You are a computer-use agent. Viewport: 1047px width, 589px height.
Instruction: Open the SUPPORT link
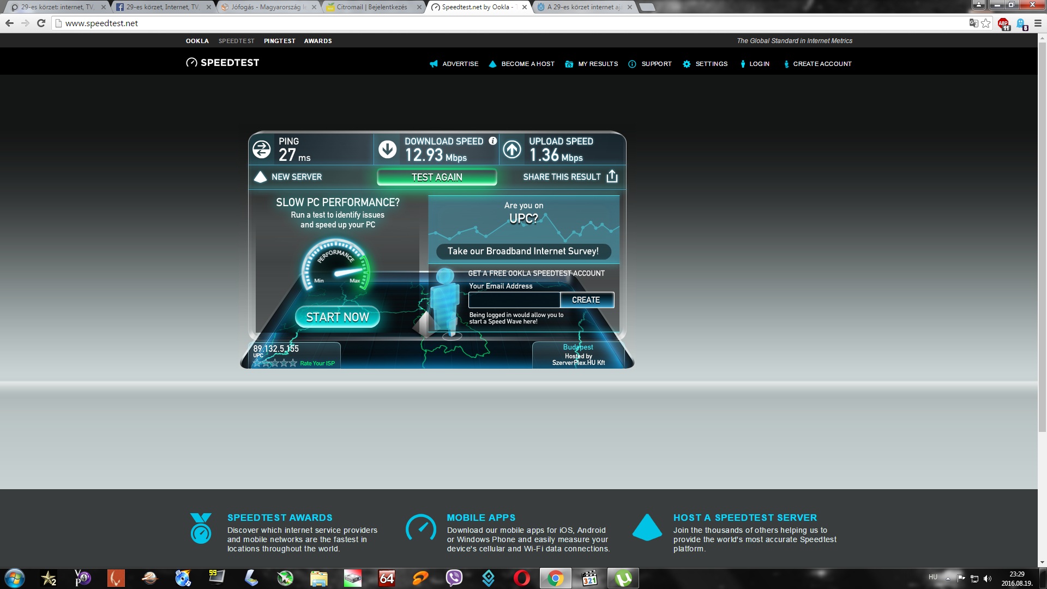click(650, 64)
